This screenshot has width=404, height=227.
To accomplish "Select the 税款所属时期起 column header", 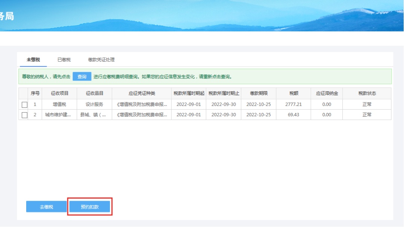I will point(189,93).
